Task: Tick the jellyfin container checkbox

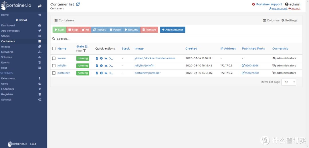Action: pos(54,66)
